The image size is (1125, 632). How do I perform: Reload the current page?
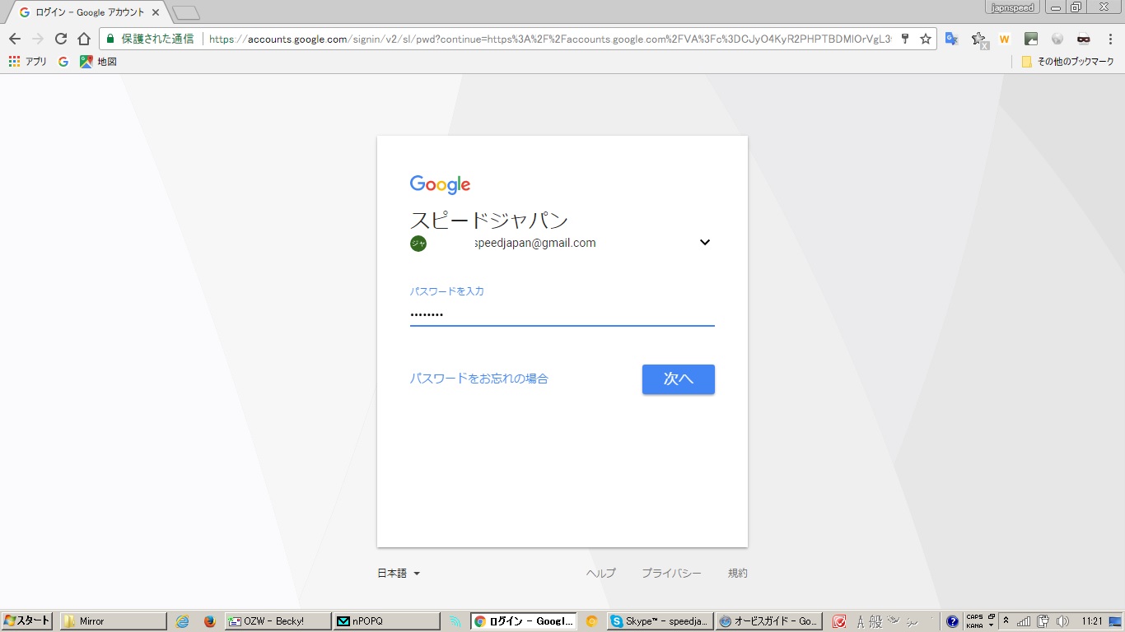pos(60,39)
